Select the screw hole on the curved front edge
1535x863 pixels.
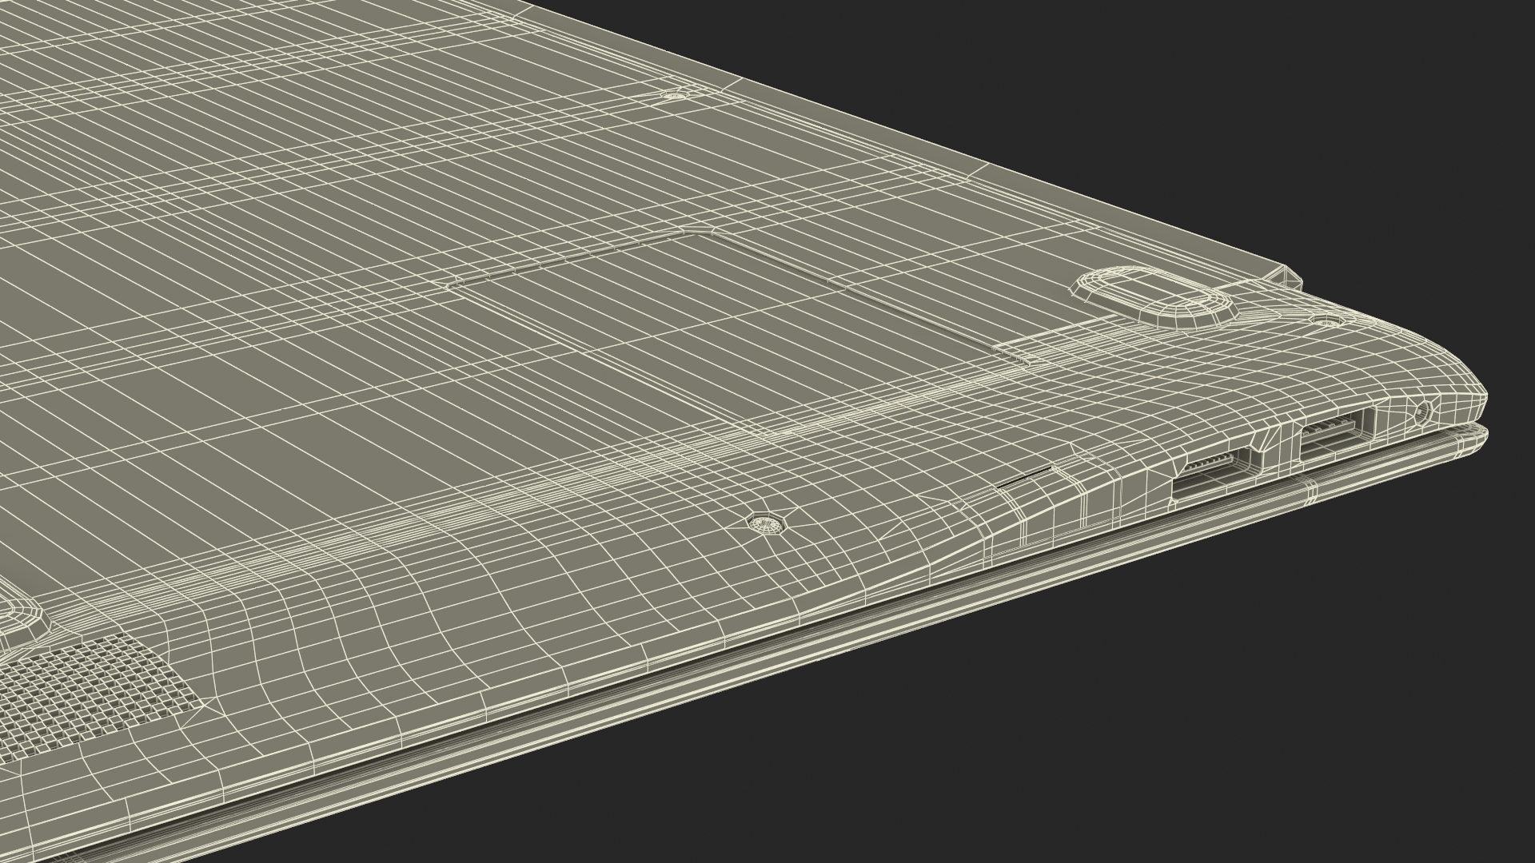tap(766, 523)
